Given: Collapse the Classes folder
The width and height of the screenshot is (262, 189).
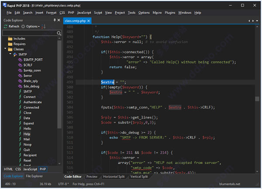Looking at the screenshot, I should [x=5, y=49].
